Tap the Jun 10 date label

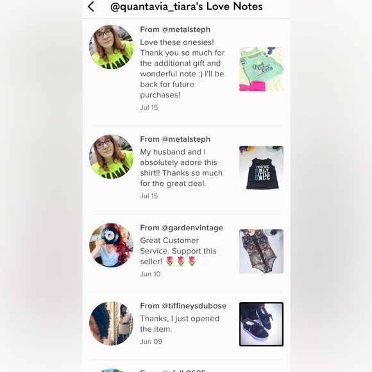click(x=150, y=274)
